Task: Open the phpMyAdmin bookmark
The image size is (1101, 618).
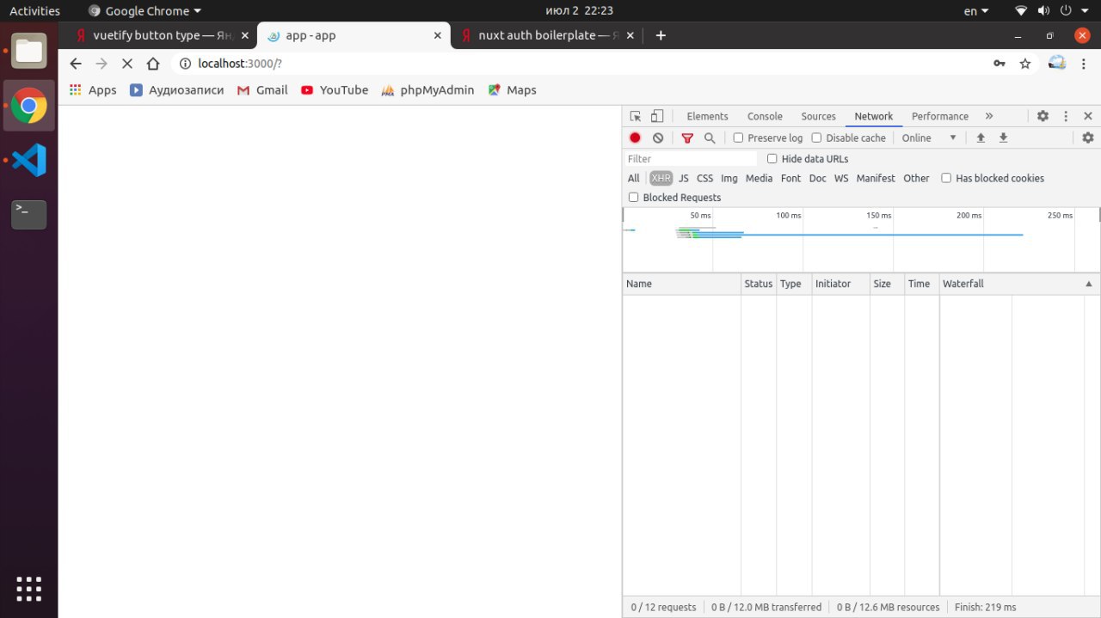Action: point(427,89)
